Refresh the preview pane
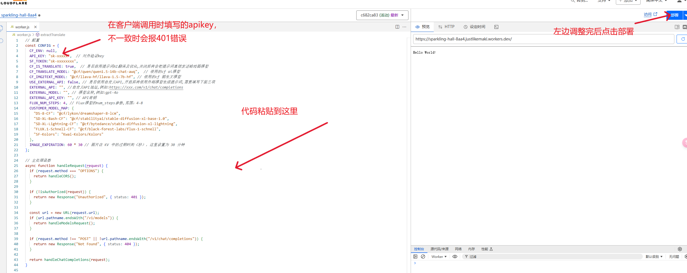The image size is (687, 273). click(x=683, y=39)
